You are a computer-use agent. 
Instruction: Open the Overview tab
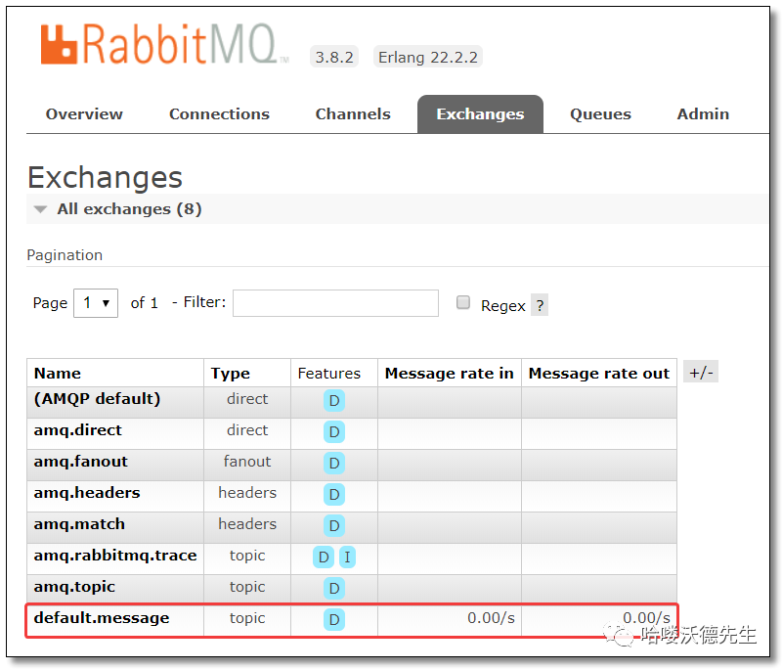[84, 114]
